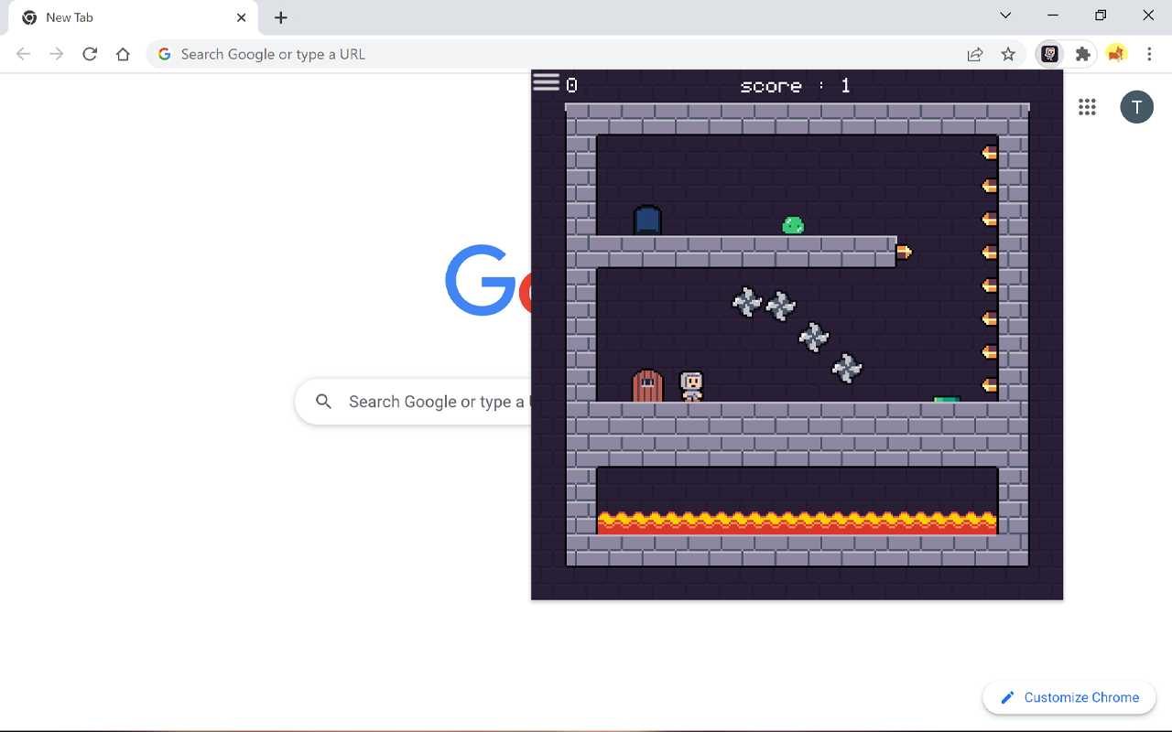Click the arrow trap at platform's end
1172x732 pixels.
904,252
